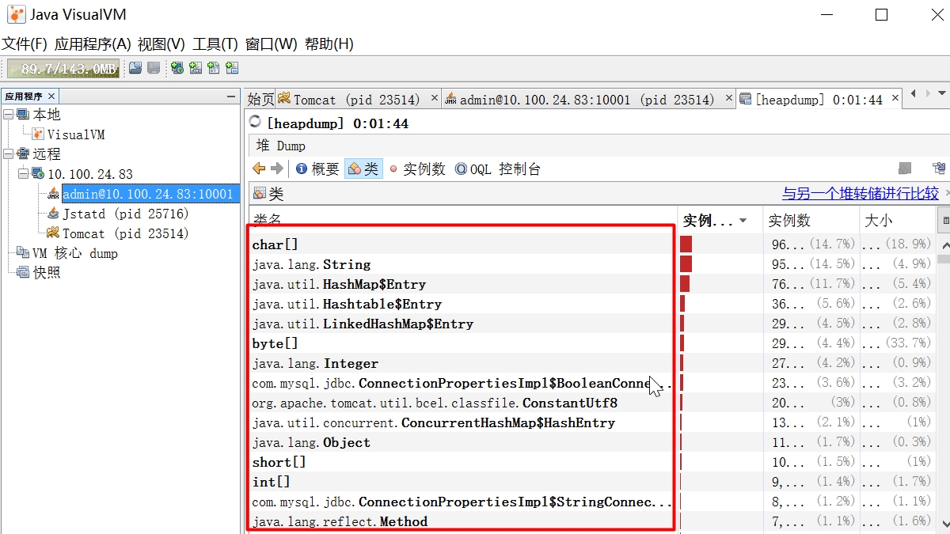The width and height of the screenshot is (950, 534).
Task: Click the greyed-out Save toolbar icon
Action: (154, 69)
